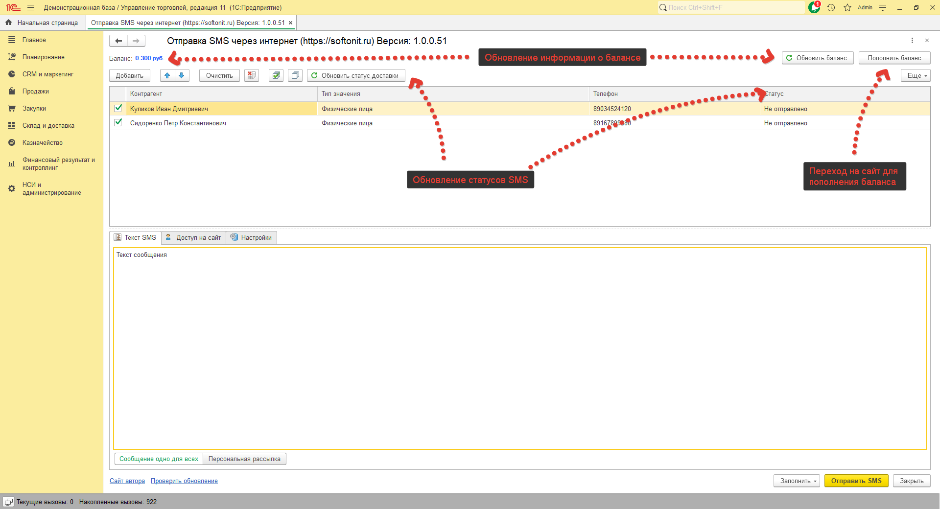Click the uncheck all rows icon
The image size is (940, 509).
pos(295,75)
